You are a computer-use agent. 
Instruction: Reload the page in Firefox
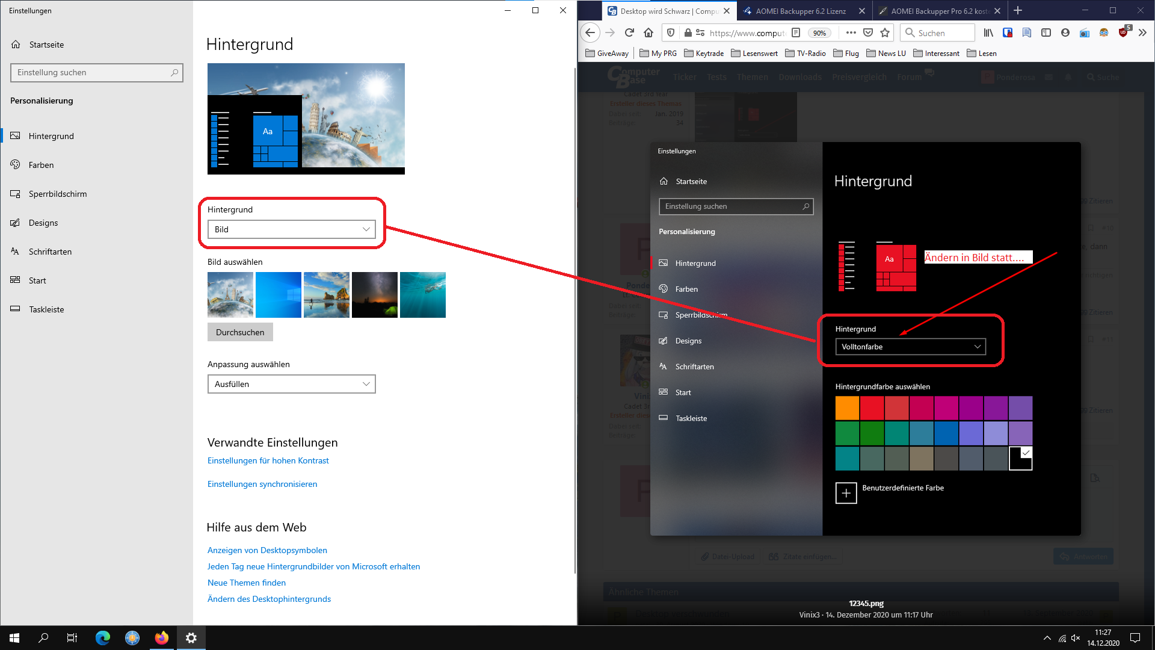pos(629,32)
